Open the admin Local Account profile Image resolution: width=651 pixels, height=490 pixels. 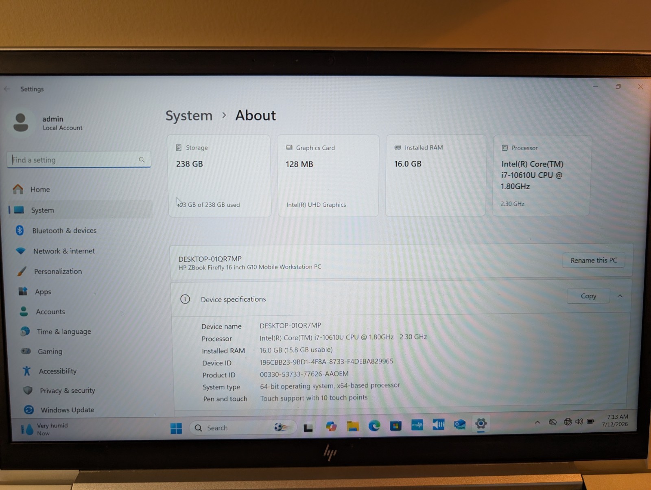[x=48, y=122]
